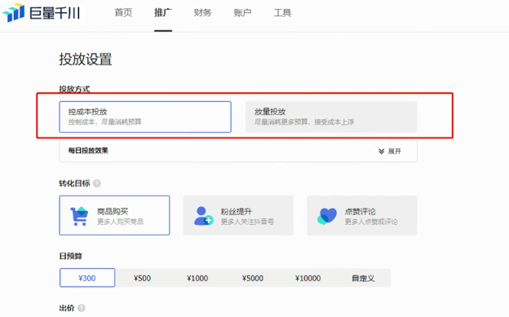The image size is (509, 317).
Task: Choose 自定义 custom budget option
Action: click(363, 278)
